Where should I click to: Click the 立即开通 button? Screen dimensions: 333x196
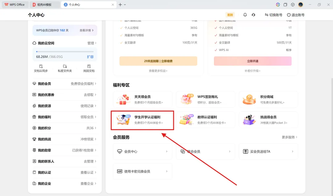pyautogui.click(x=253, y=61)
